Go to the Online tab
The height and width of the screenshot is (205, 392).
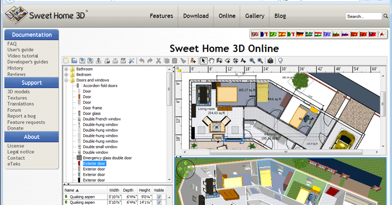[x=227, y=16]
